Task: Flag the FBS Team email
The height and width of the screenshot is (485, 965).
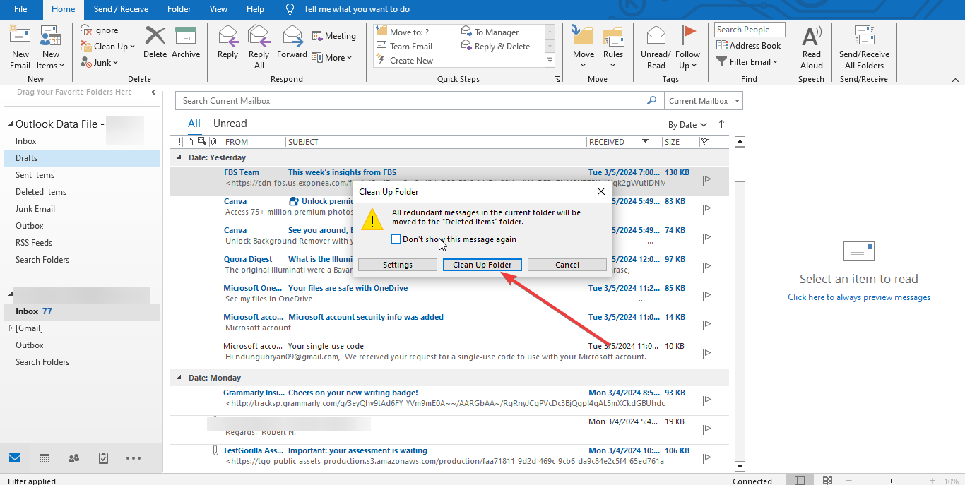Action: (706, 180)
